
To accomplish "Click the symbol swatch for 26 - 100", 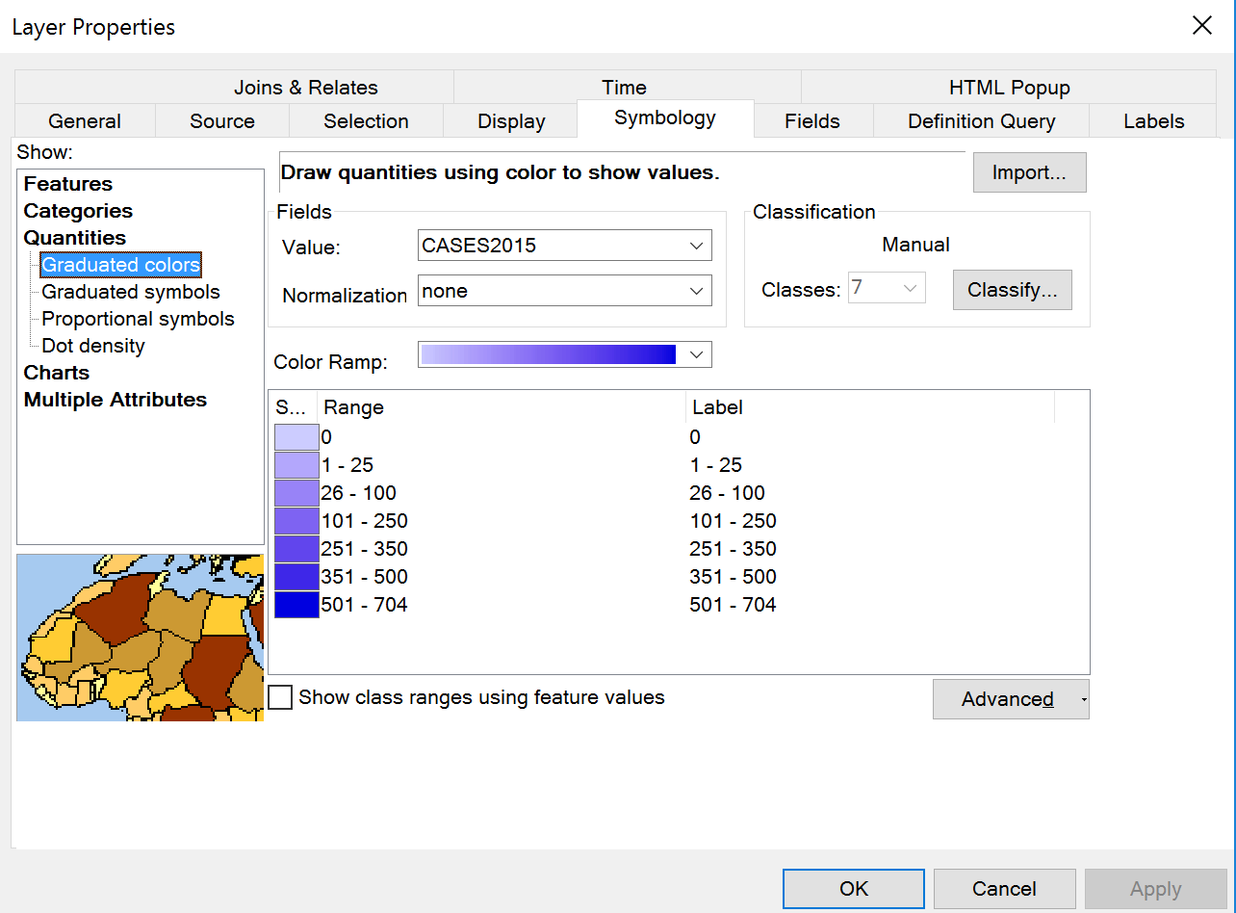I will pyautogui.click(x=296, y=493).
